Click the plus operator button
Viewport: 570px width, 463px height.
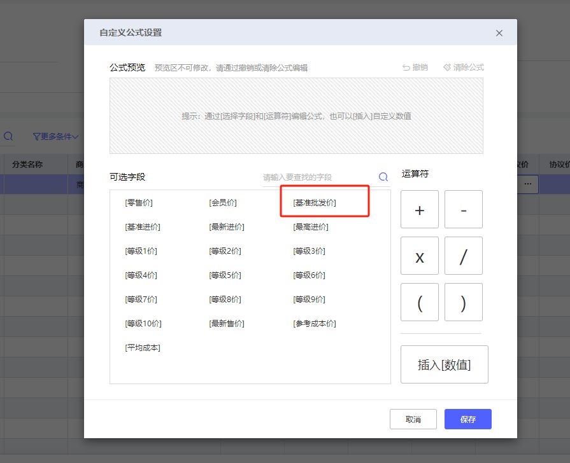(x=419, y=209)
